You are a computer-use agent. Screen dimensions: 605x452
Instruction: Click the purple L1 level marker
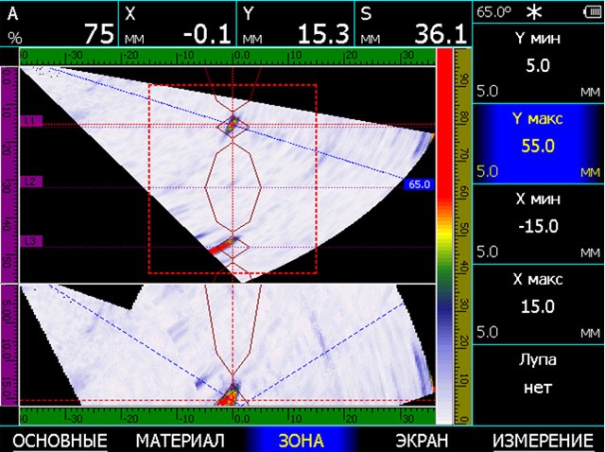(31, 122)
